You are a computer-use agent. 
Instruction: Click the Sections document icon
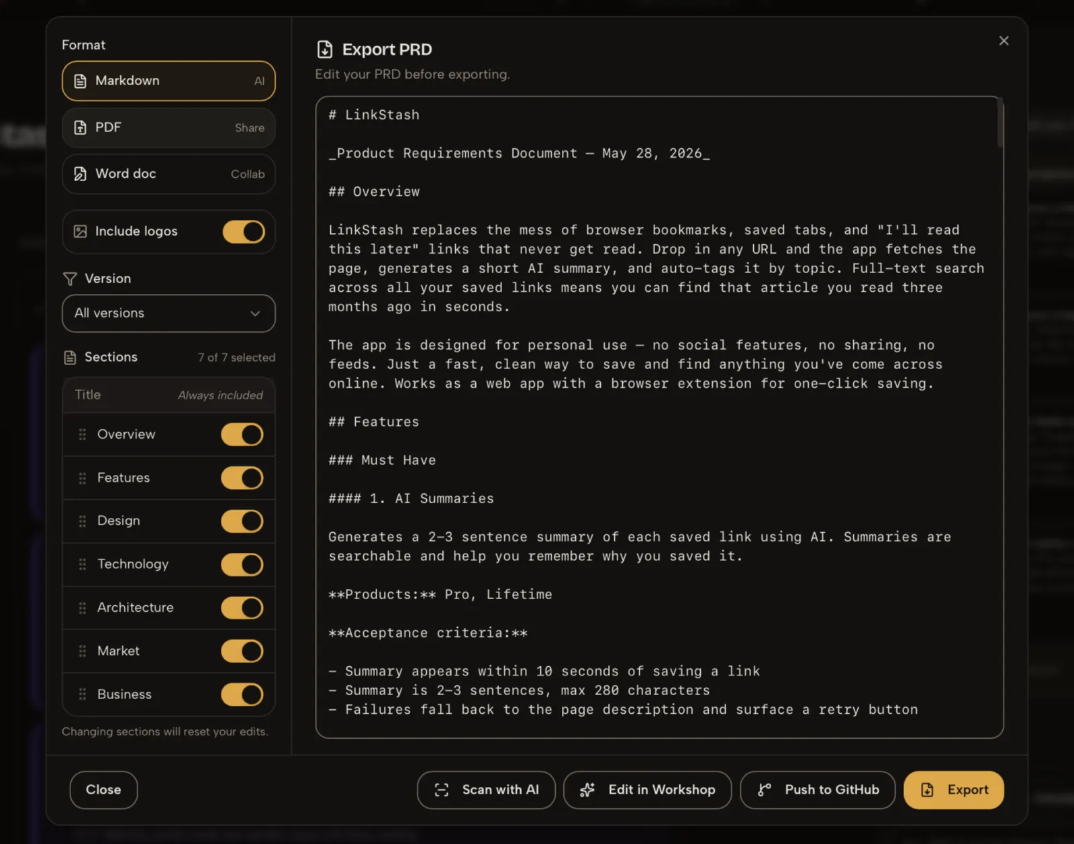(x=70, y=358)
